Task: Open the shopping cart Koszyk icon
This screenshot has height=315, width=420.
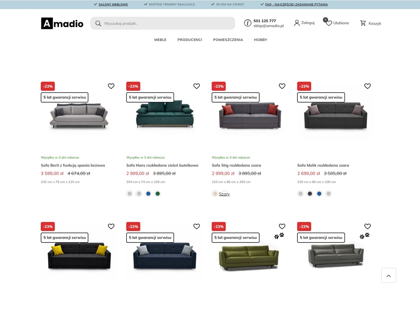Action: click(363, 23)
